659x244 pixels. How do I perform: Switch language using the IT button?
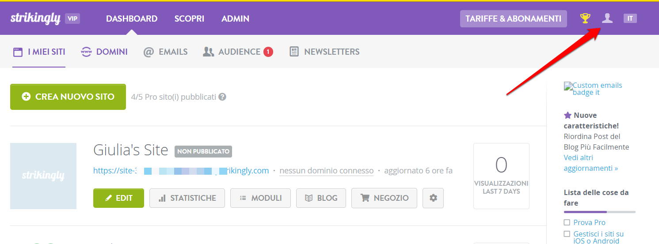pyautogui.click(x=630, y=19)
